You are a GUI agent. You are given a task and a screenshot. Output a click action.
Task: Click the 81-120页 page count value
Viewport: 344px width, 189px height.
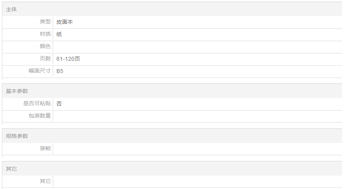point(68,59)
